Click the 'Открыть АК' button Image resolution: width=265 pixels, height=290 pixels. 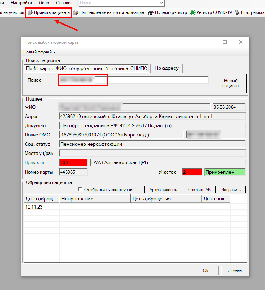[x=199, y=190]
